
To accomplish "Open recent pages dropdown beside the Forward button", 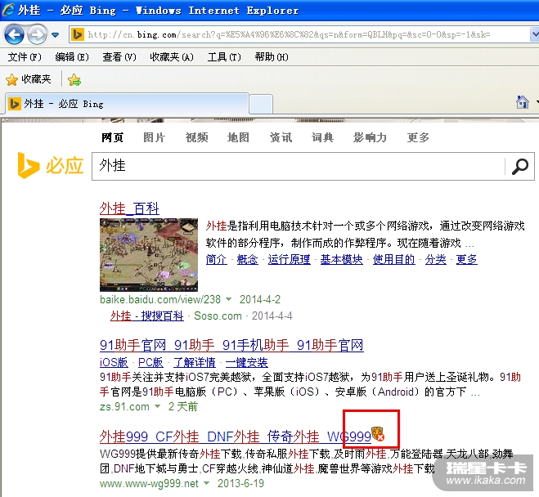I will click(x=55, y=34).
